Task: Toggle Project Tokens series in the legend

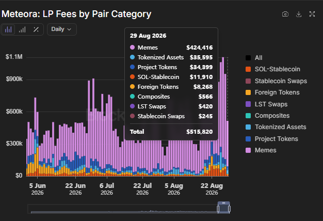Action: [x=272, y=139]
